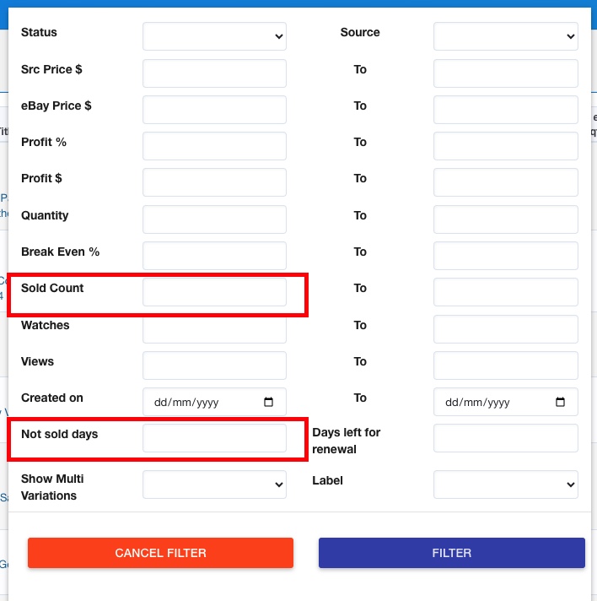The height and width of the screenshot is (601, 597).
Task: Focus the Quantity minimum input
Action: (214, 219)
